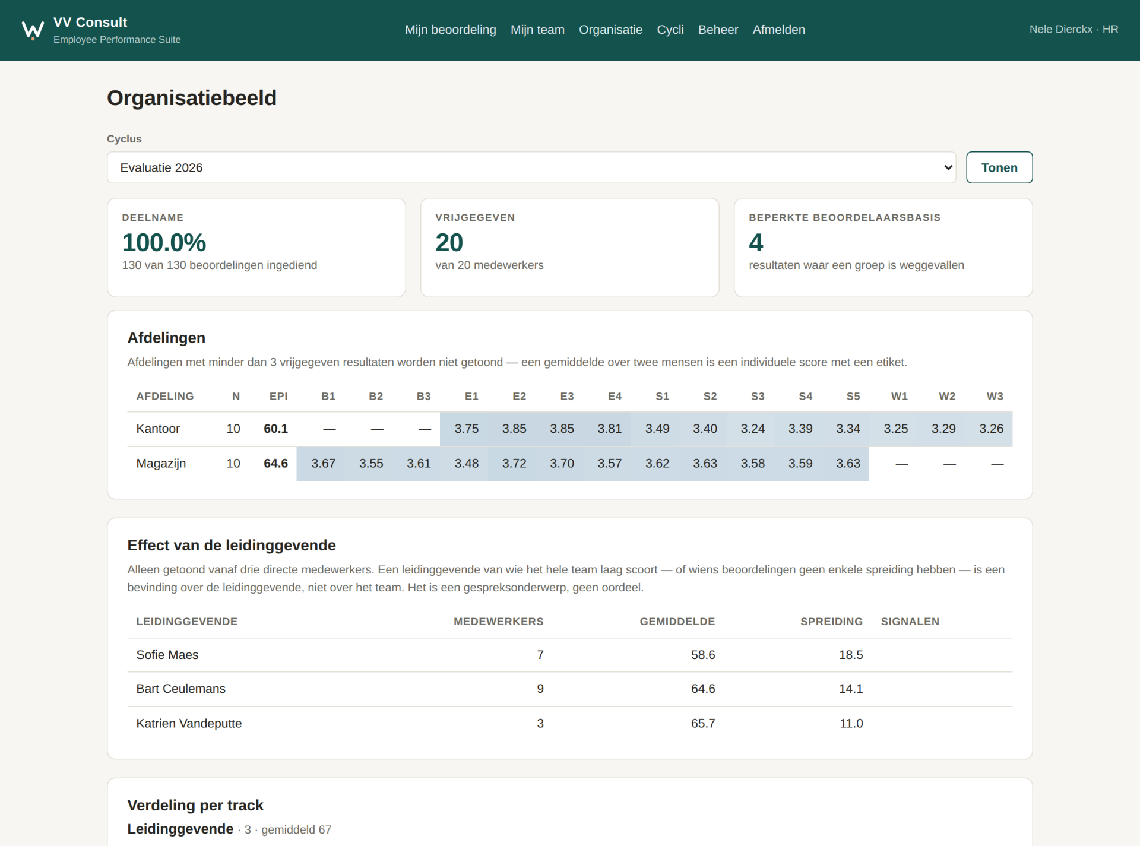Screen dimensions: 1140x846
Task: Click the Katrien Vandeputte manager row
Action: tap(569, 723)
